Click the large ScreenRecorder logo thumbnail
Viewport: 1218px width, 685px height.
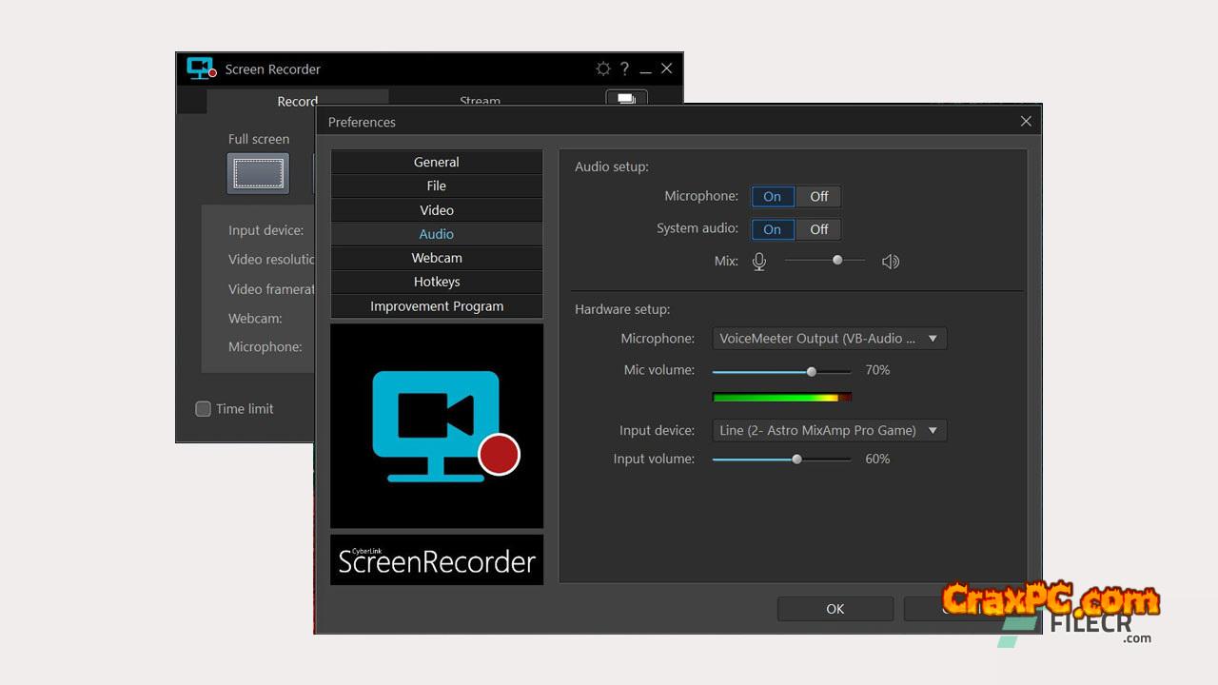coord(437,425)
